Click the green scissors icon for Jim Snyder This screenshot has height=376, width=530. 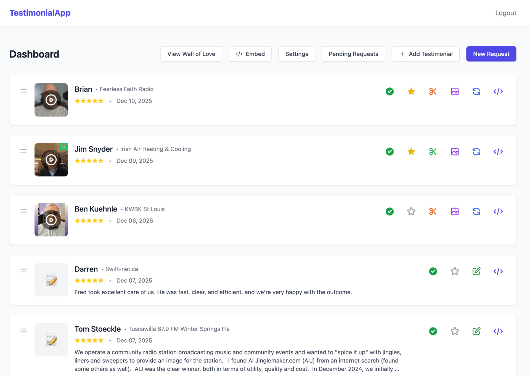pos(433,152)
